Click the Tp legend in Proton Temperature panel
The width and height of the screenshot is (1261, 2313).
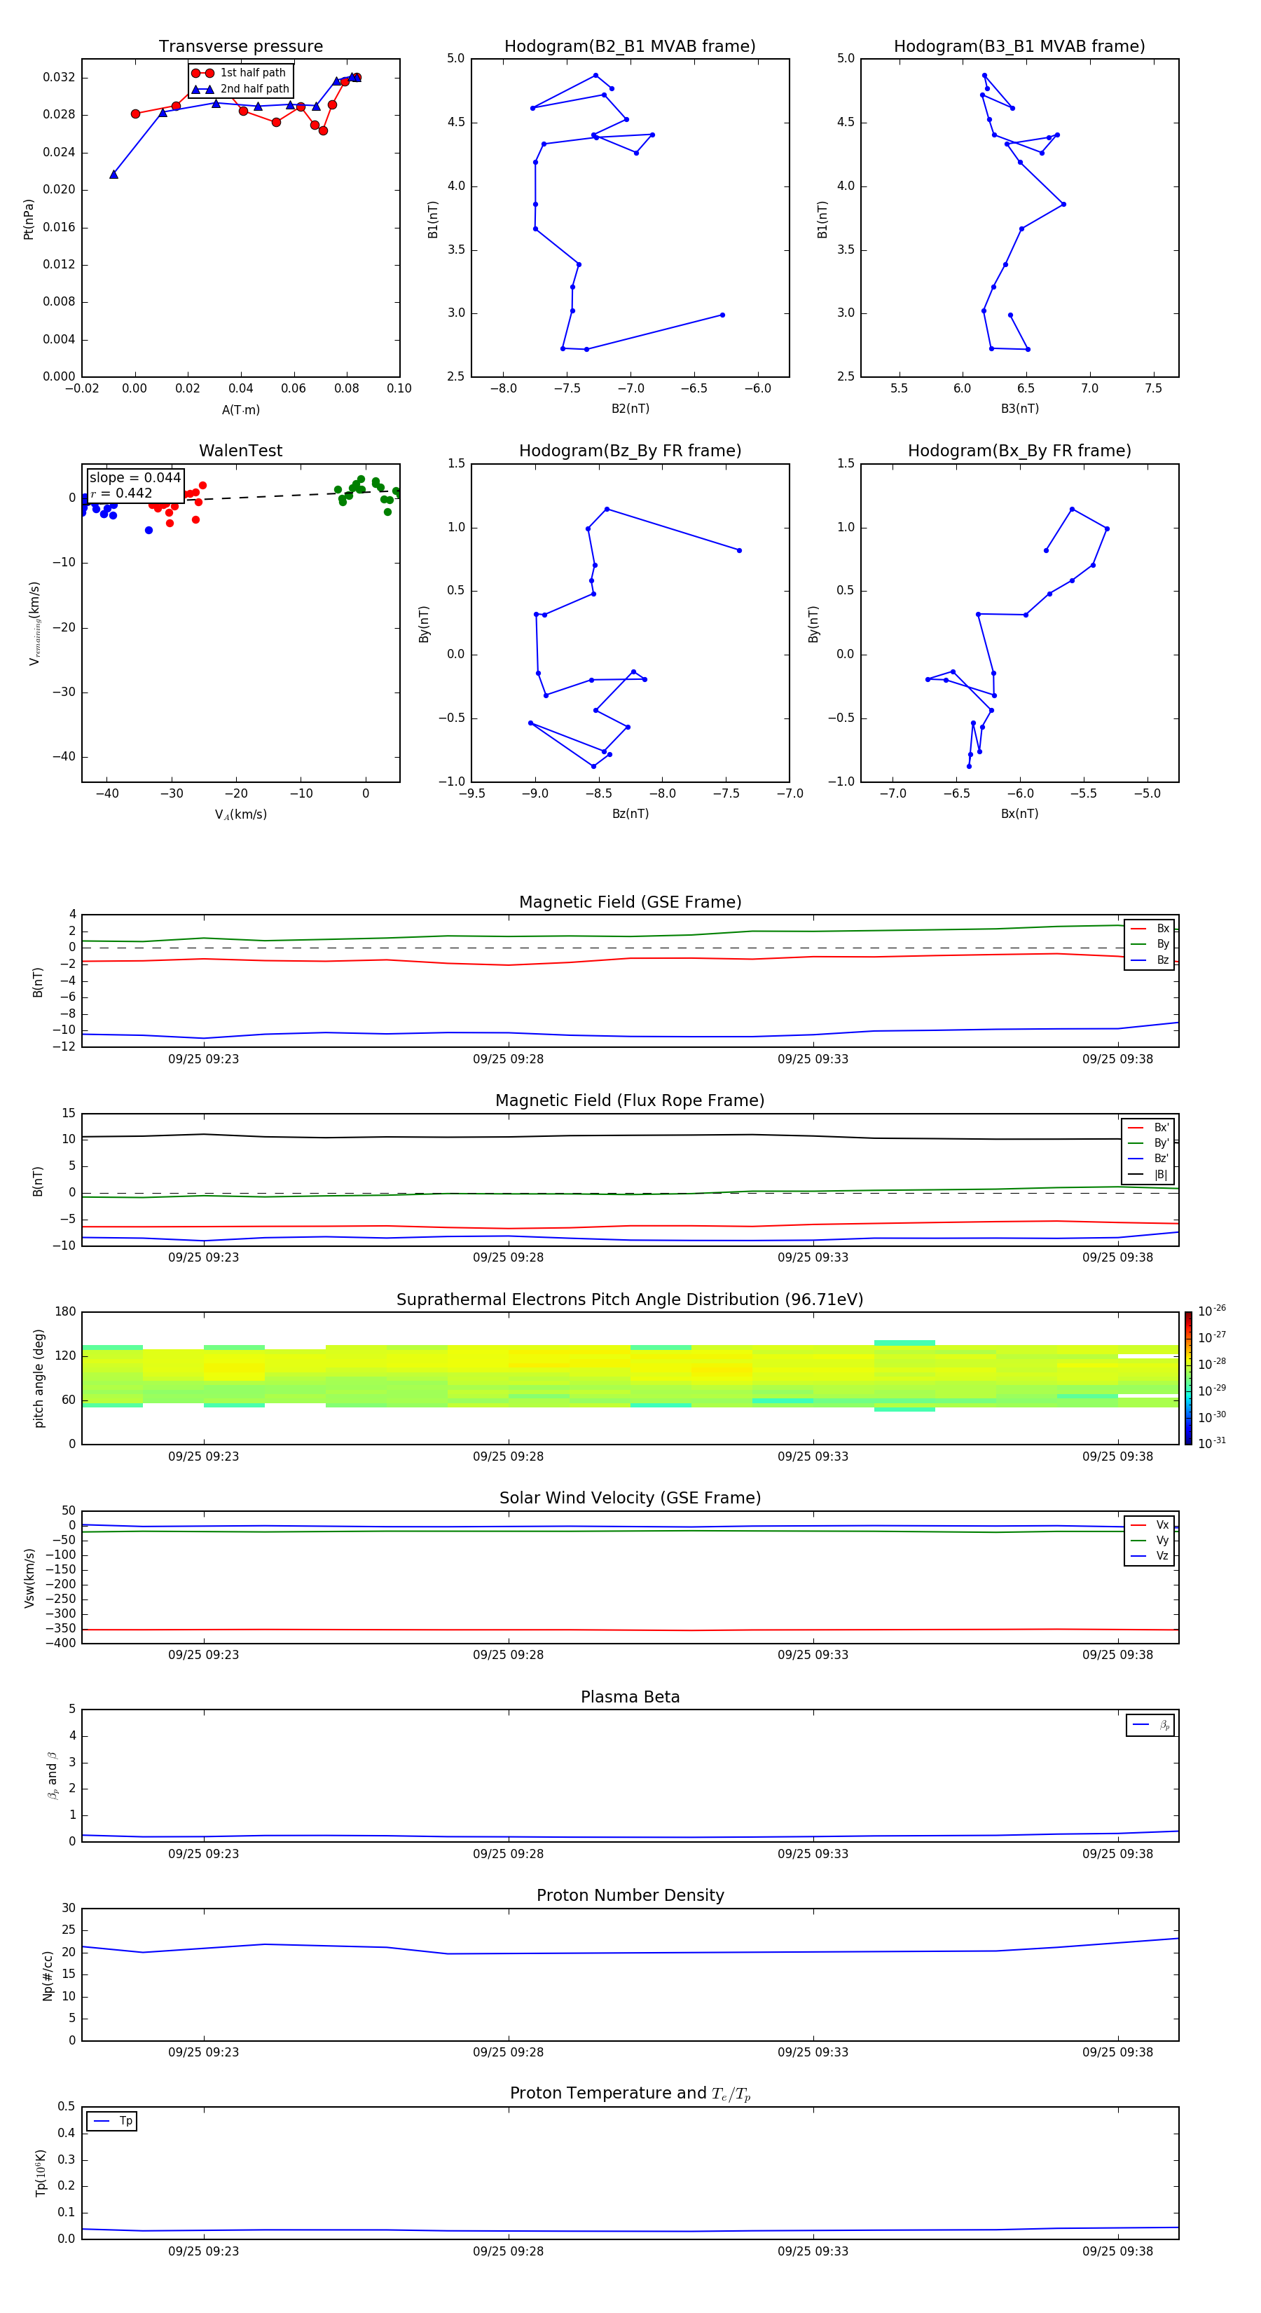[112, 2121]
